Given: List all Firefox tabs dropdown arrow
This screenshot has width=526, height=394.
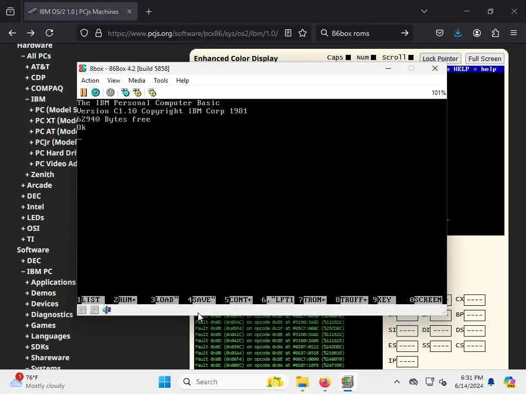Looking at the screenshot, I should [x=424, y=12].
